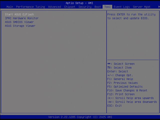
Task: Switch to the Performance Tuning tab
Action: (x=30, y=7)
